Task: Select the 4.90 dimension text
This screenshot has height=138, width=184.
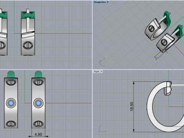Action: [38, 135]
